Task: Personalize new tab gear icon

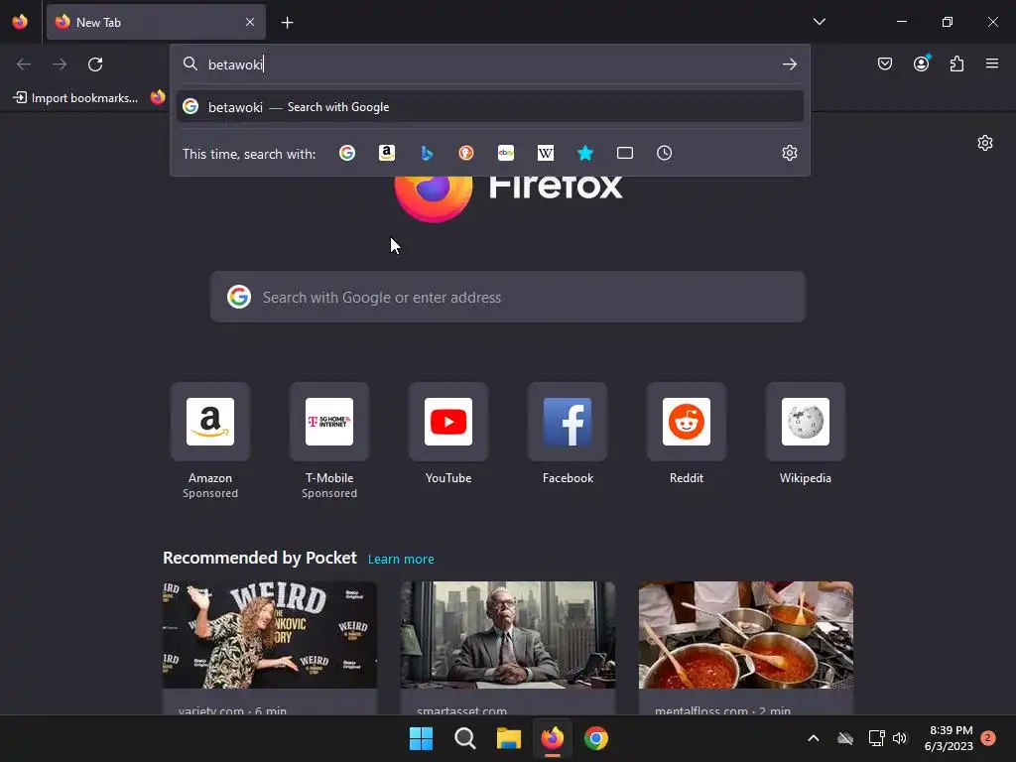Action: [x=985, y=143]
